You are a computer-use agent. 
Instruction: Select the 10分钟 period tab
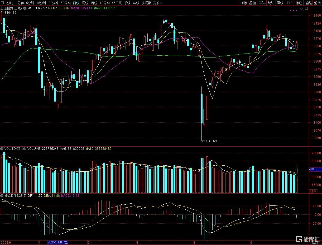[x=104, y=3]
